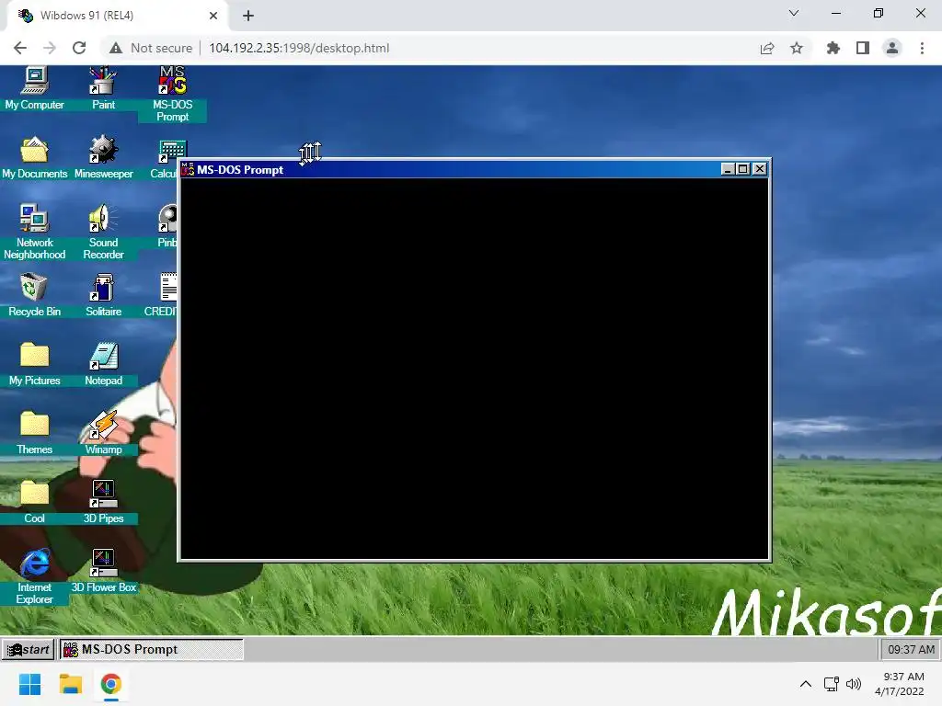The width and height of the screenshot is (942, 706).
Task: Select the Pinball desktop shortcut
Action: click(167, 226)
